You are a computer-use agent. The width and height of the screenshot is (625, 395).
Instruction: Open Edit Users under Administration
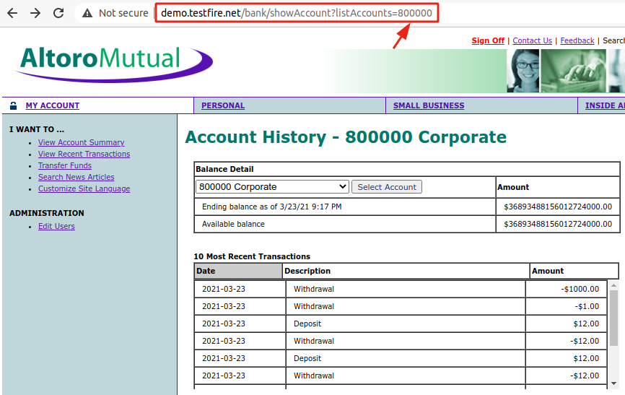[x=56, y=226]
